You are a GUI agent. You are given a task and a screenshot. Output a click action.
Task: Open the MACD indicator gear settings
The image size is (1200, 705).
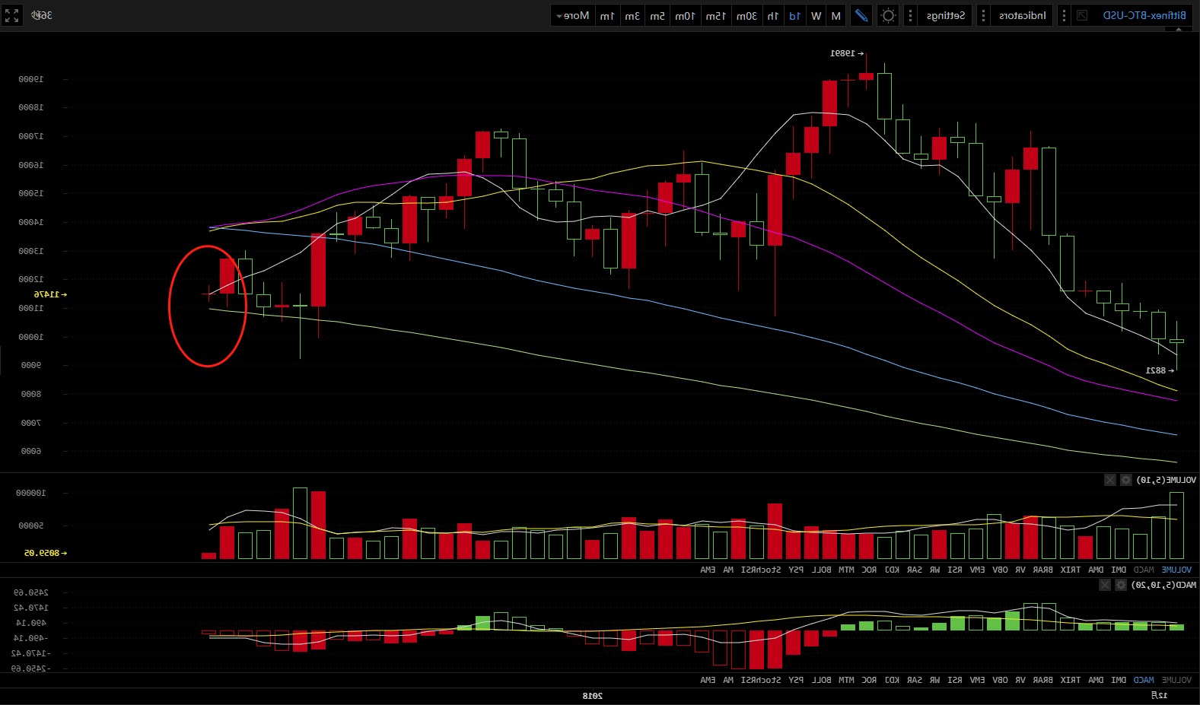pyautogui.click(x=1121, y=585)
